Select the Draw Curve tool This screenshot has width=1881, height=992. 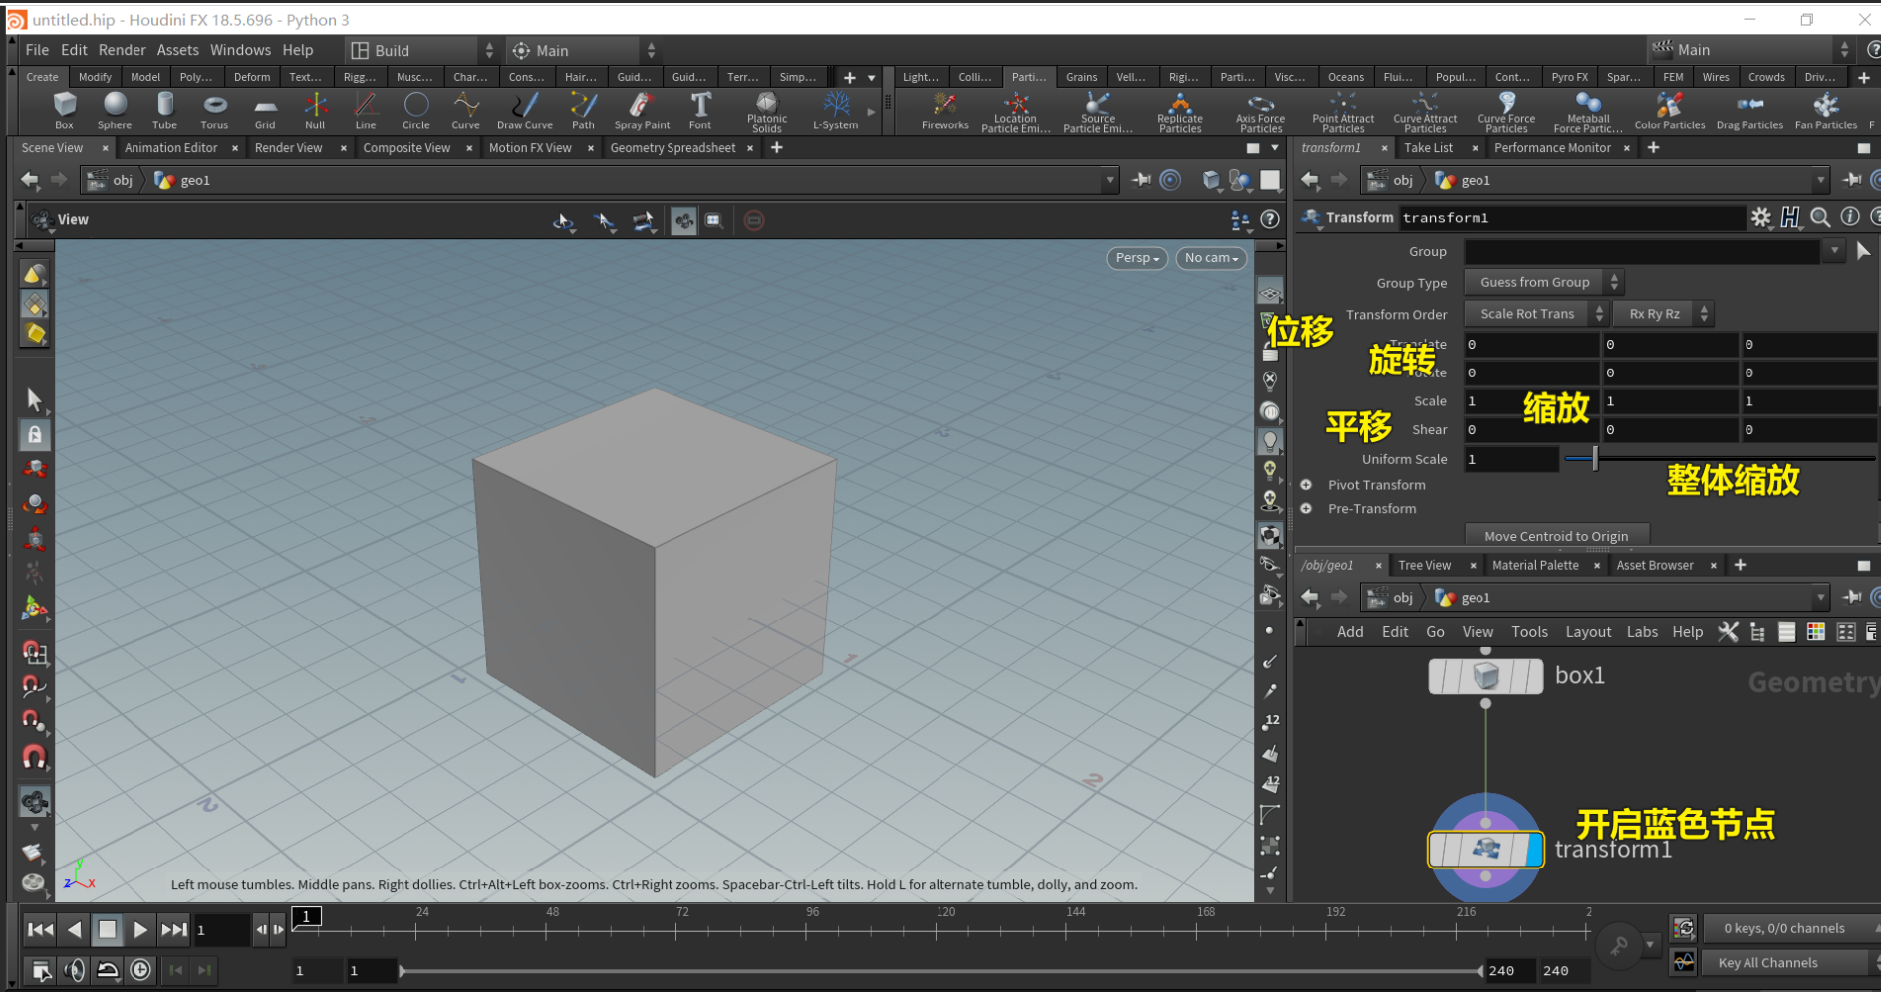(525, 111)
